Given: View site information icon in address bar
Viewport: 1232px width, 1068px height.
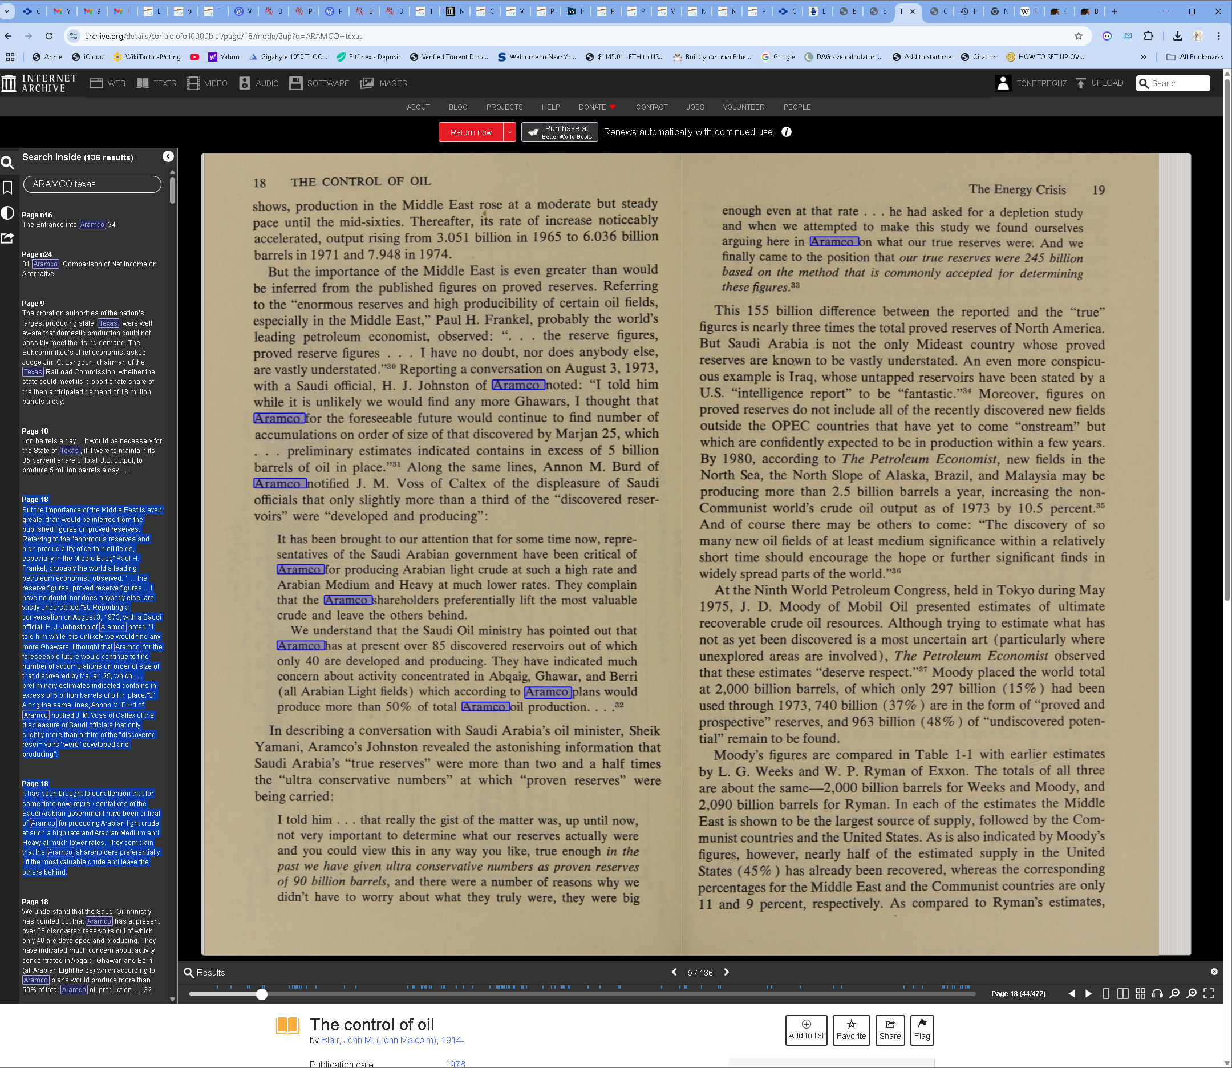Looking at the screenshot, I should [x=73, y=36].
